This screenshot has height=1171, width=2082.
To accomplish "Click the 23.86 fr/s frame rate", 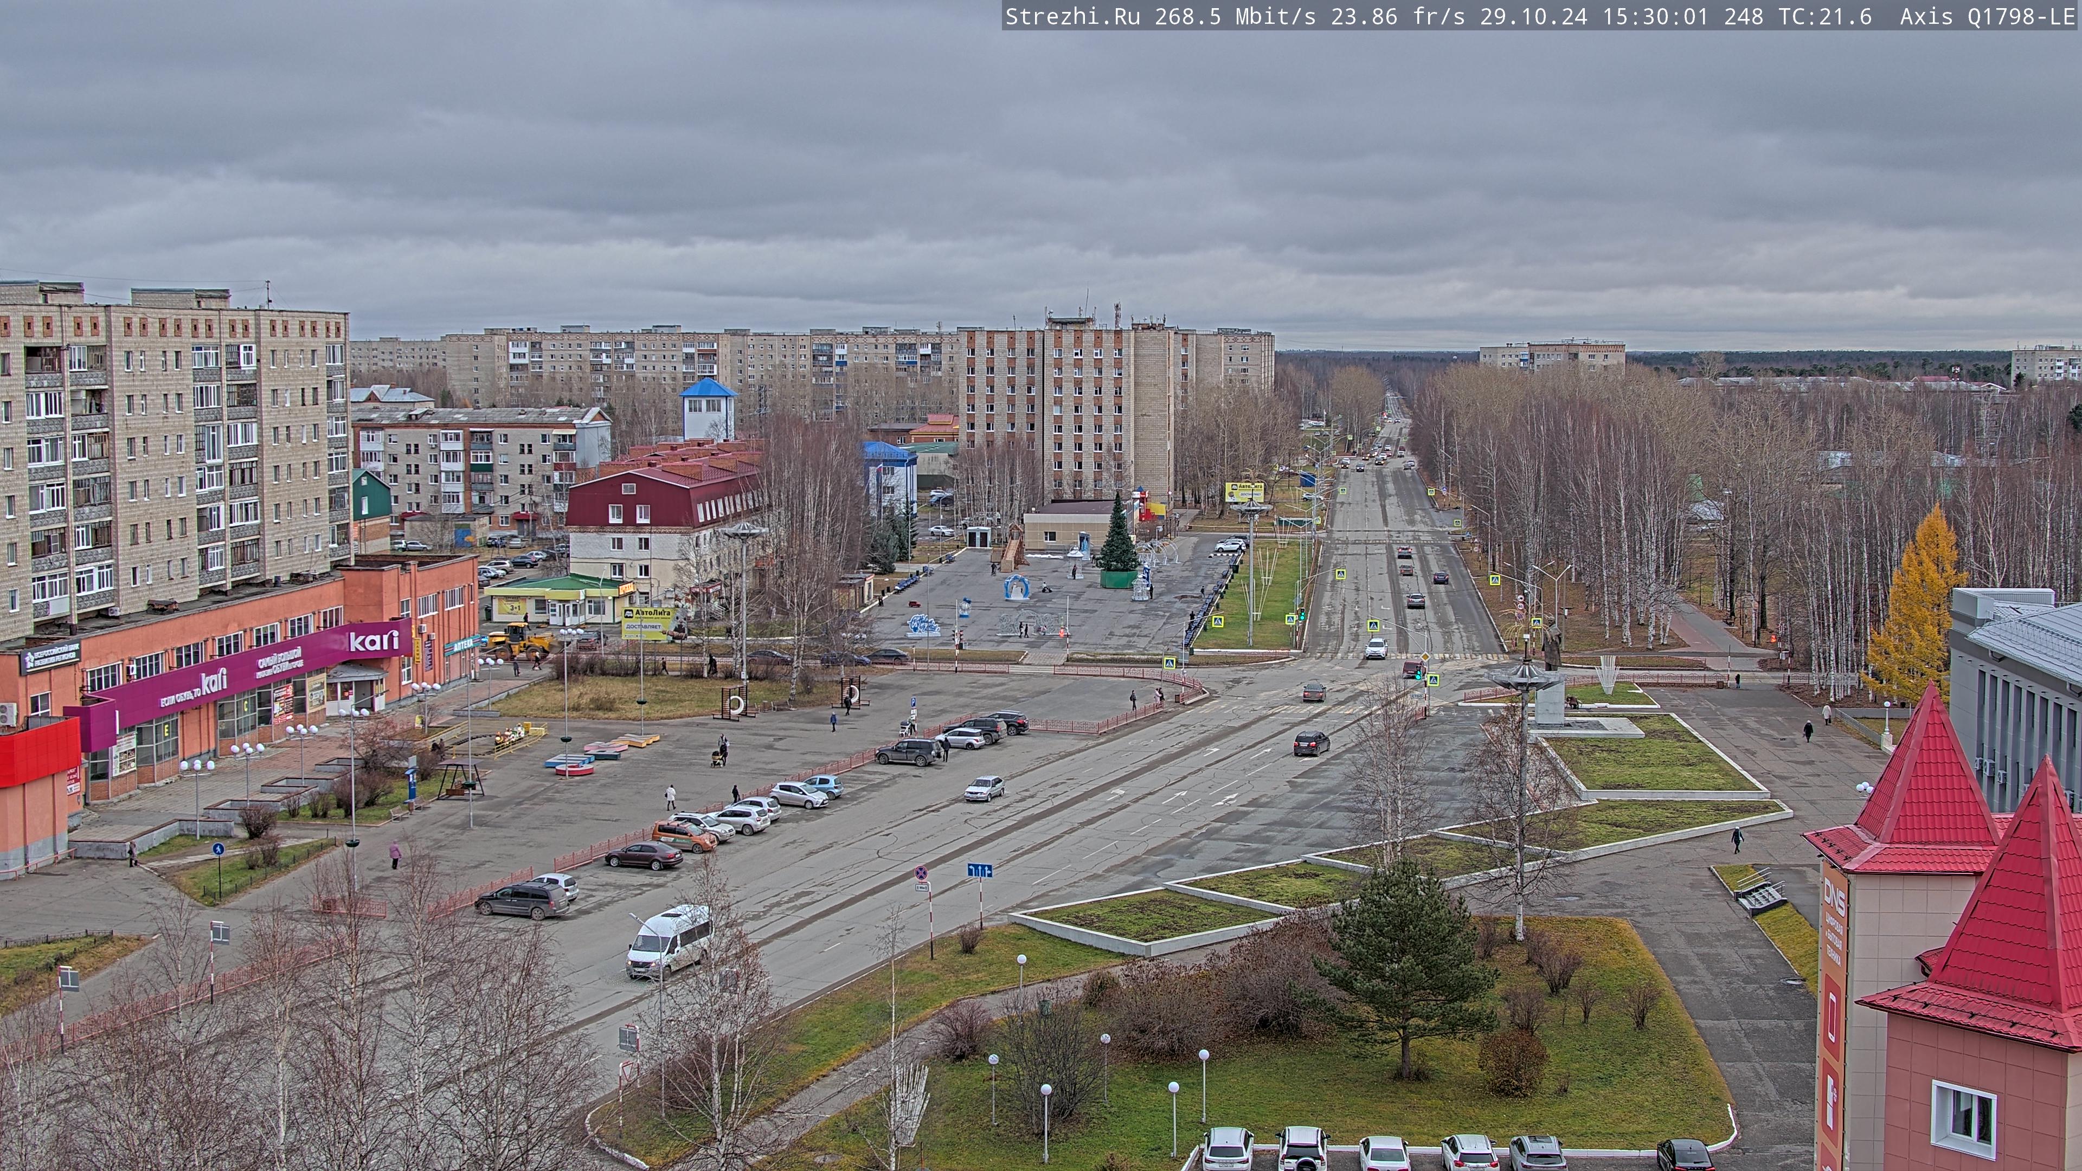I will tap(1397, 17).
